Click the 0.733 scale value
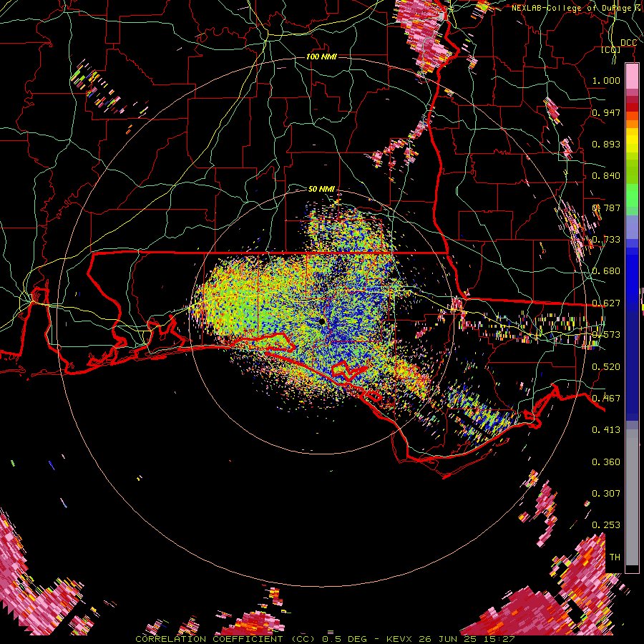 (x=606, y=240)
